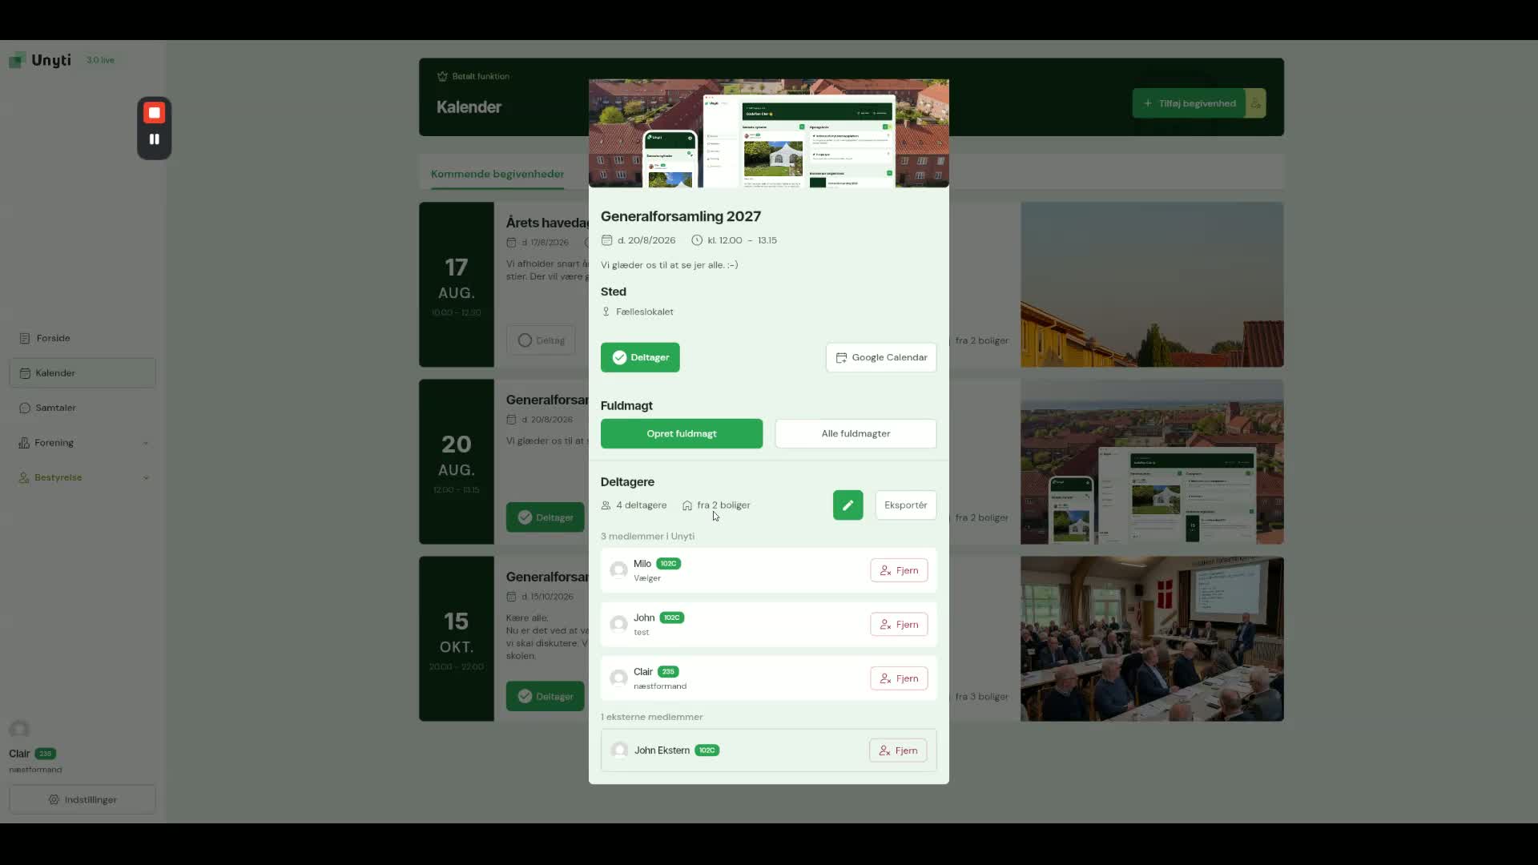Click the event banner image in dialog
Viewport: 1538px width, 865px height.
pyautogui.click(x=769, y=133)
